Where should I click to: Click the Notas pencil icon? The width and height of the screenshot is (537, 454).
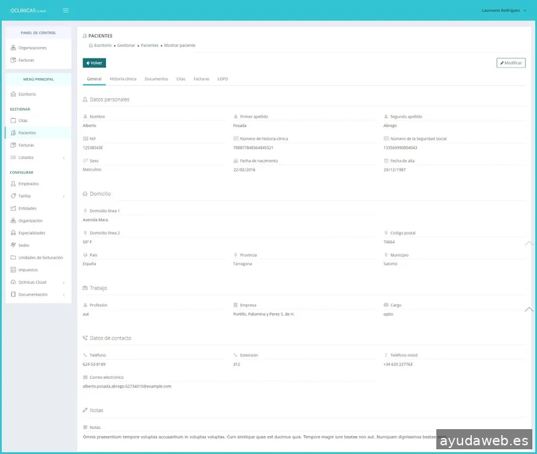85,410
